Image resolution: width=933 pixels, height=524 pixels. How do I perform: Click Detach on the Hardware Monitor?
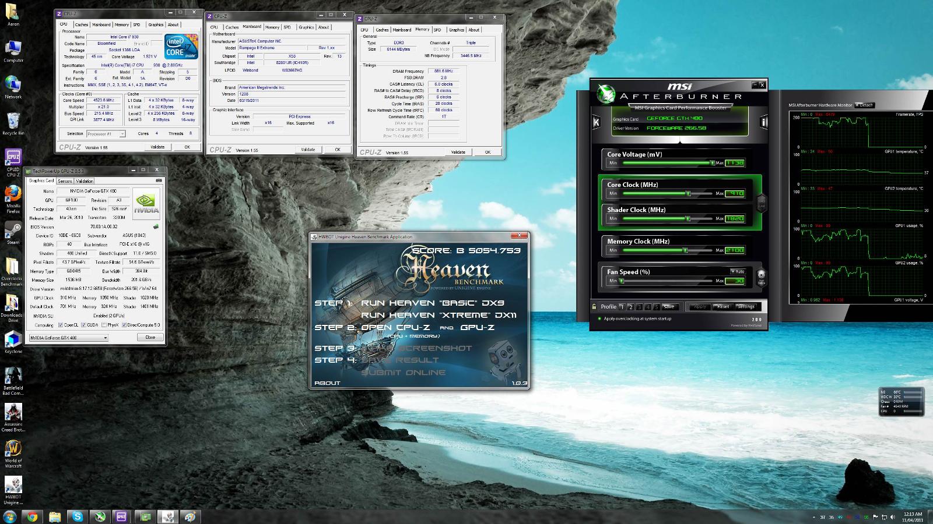pos(865,105)
